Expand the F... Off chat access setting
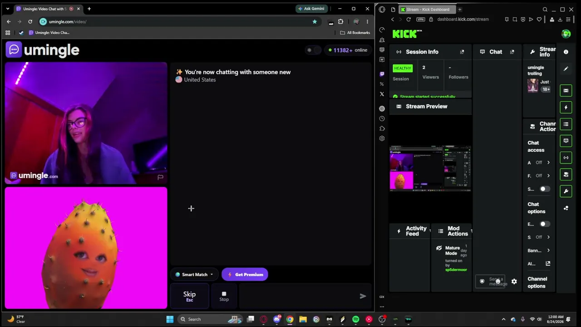 [539, 176]
